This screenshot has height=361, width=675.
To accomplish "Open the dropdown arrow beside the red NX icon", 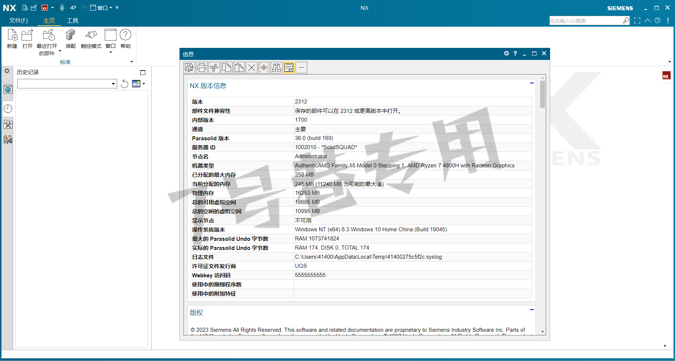I will point(52,8).
